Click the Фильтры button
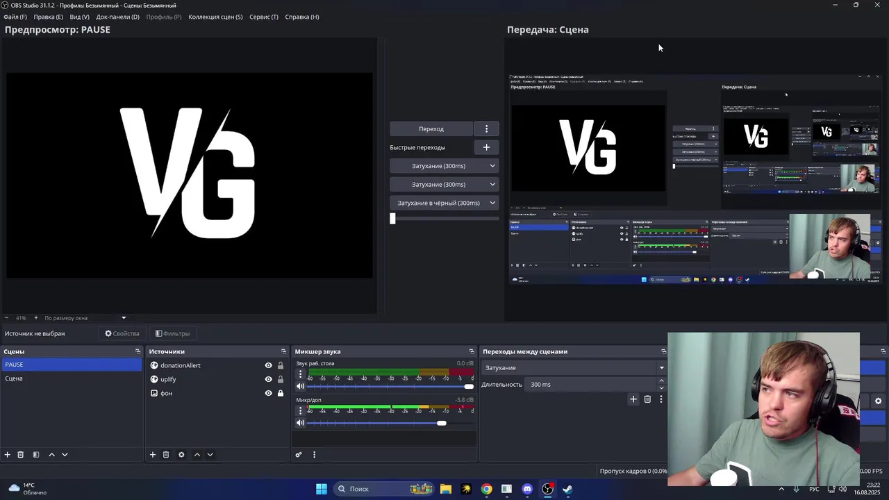This screenshot has height=500, width=889. tap(172, 333)
